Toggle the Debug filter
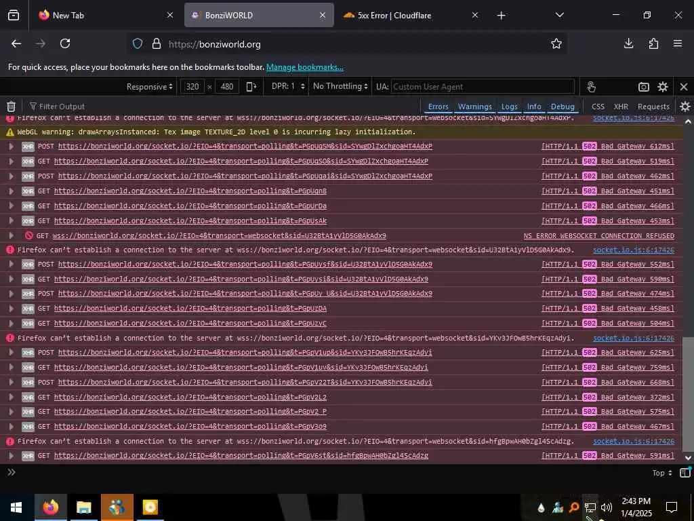The image size is (694, 521). [x=563, y=107]
